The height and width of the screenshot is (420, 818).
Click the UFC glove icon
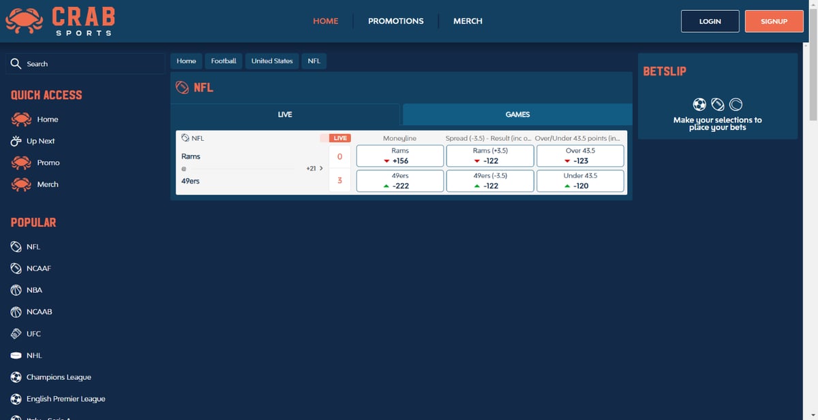coord(16,334)
